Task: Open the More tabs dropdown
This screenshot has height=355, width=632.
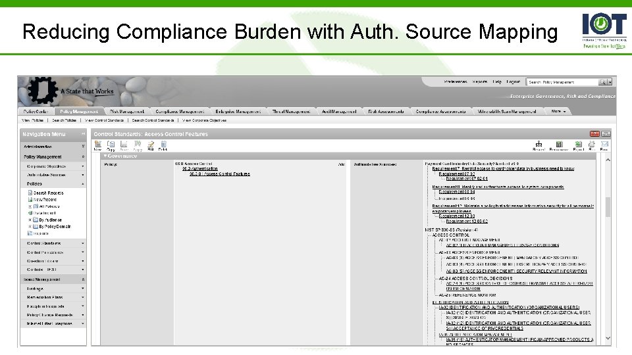Action: click(x=559, y=112)
